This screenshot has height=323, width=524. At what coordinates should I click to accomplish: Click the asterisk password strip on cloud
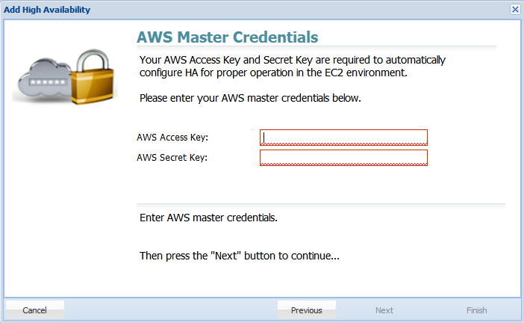point(48,82)
